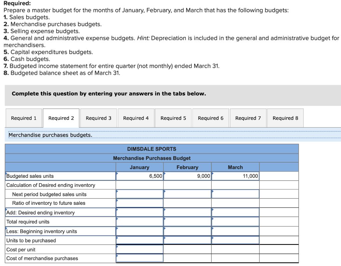Screen dimensions: 341x266
Task: Switch to the Required 1 tab
Action: click(x=23, y=118)
